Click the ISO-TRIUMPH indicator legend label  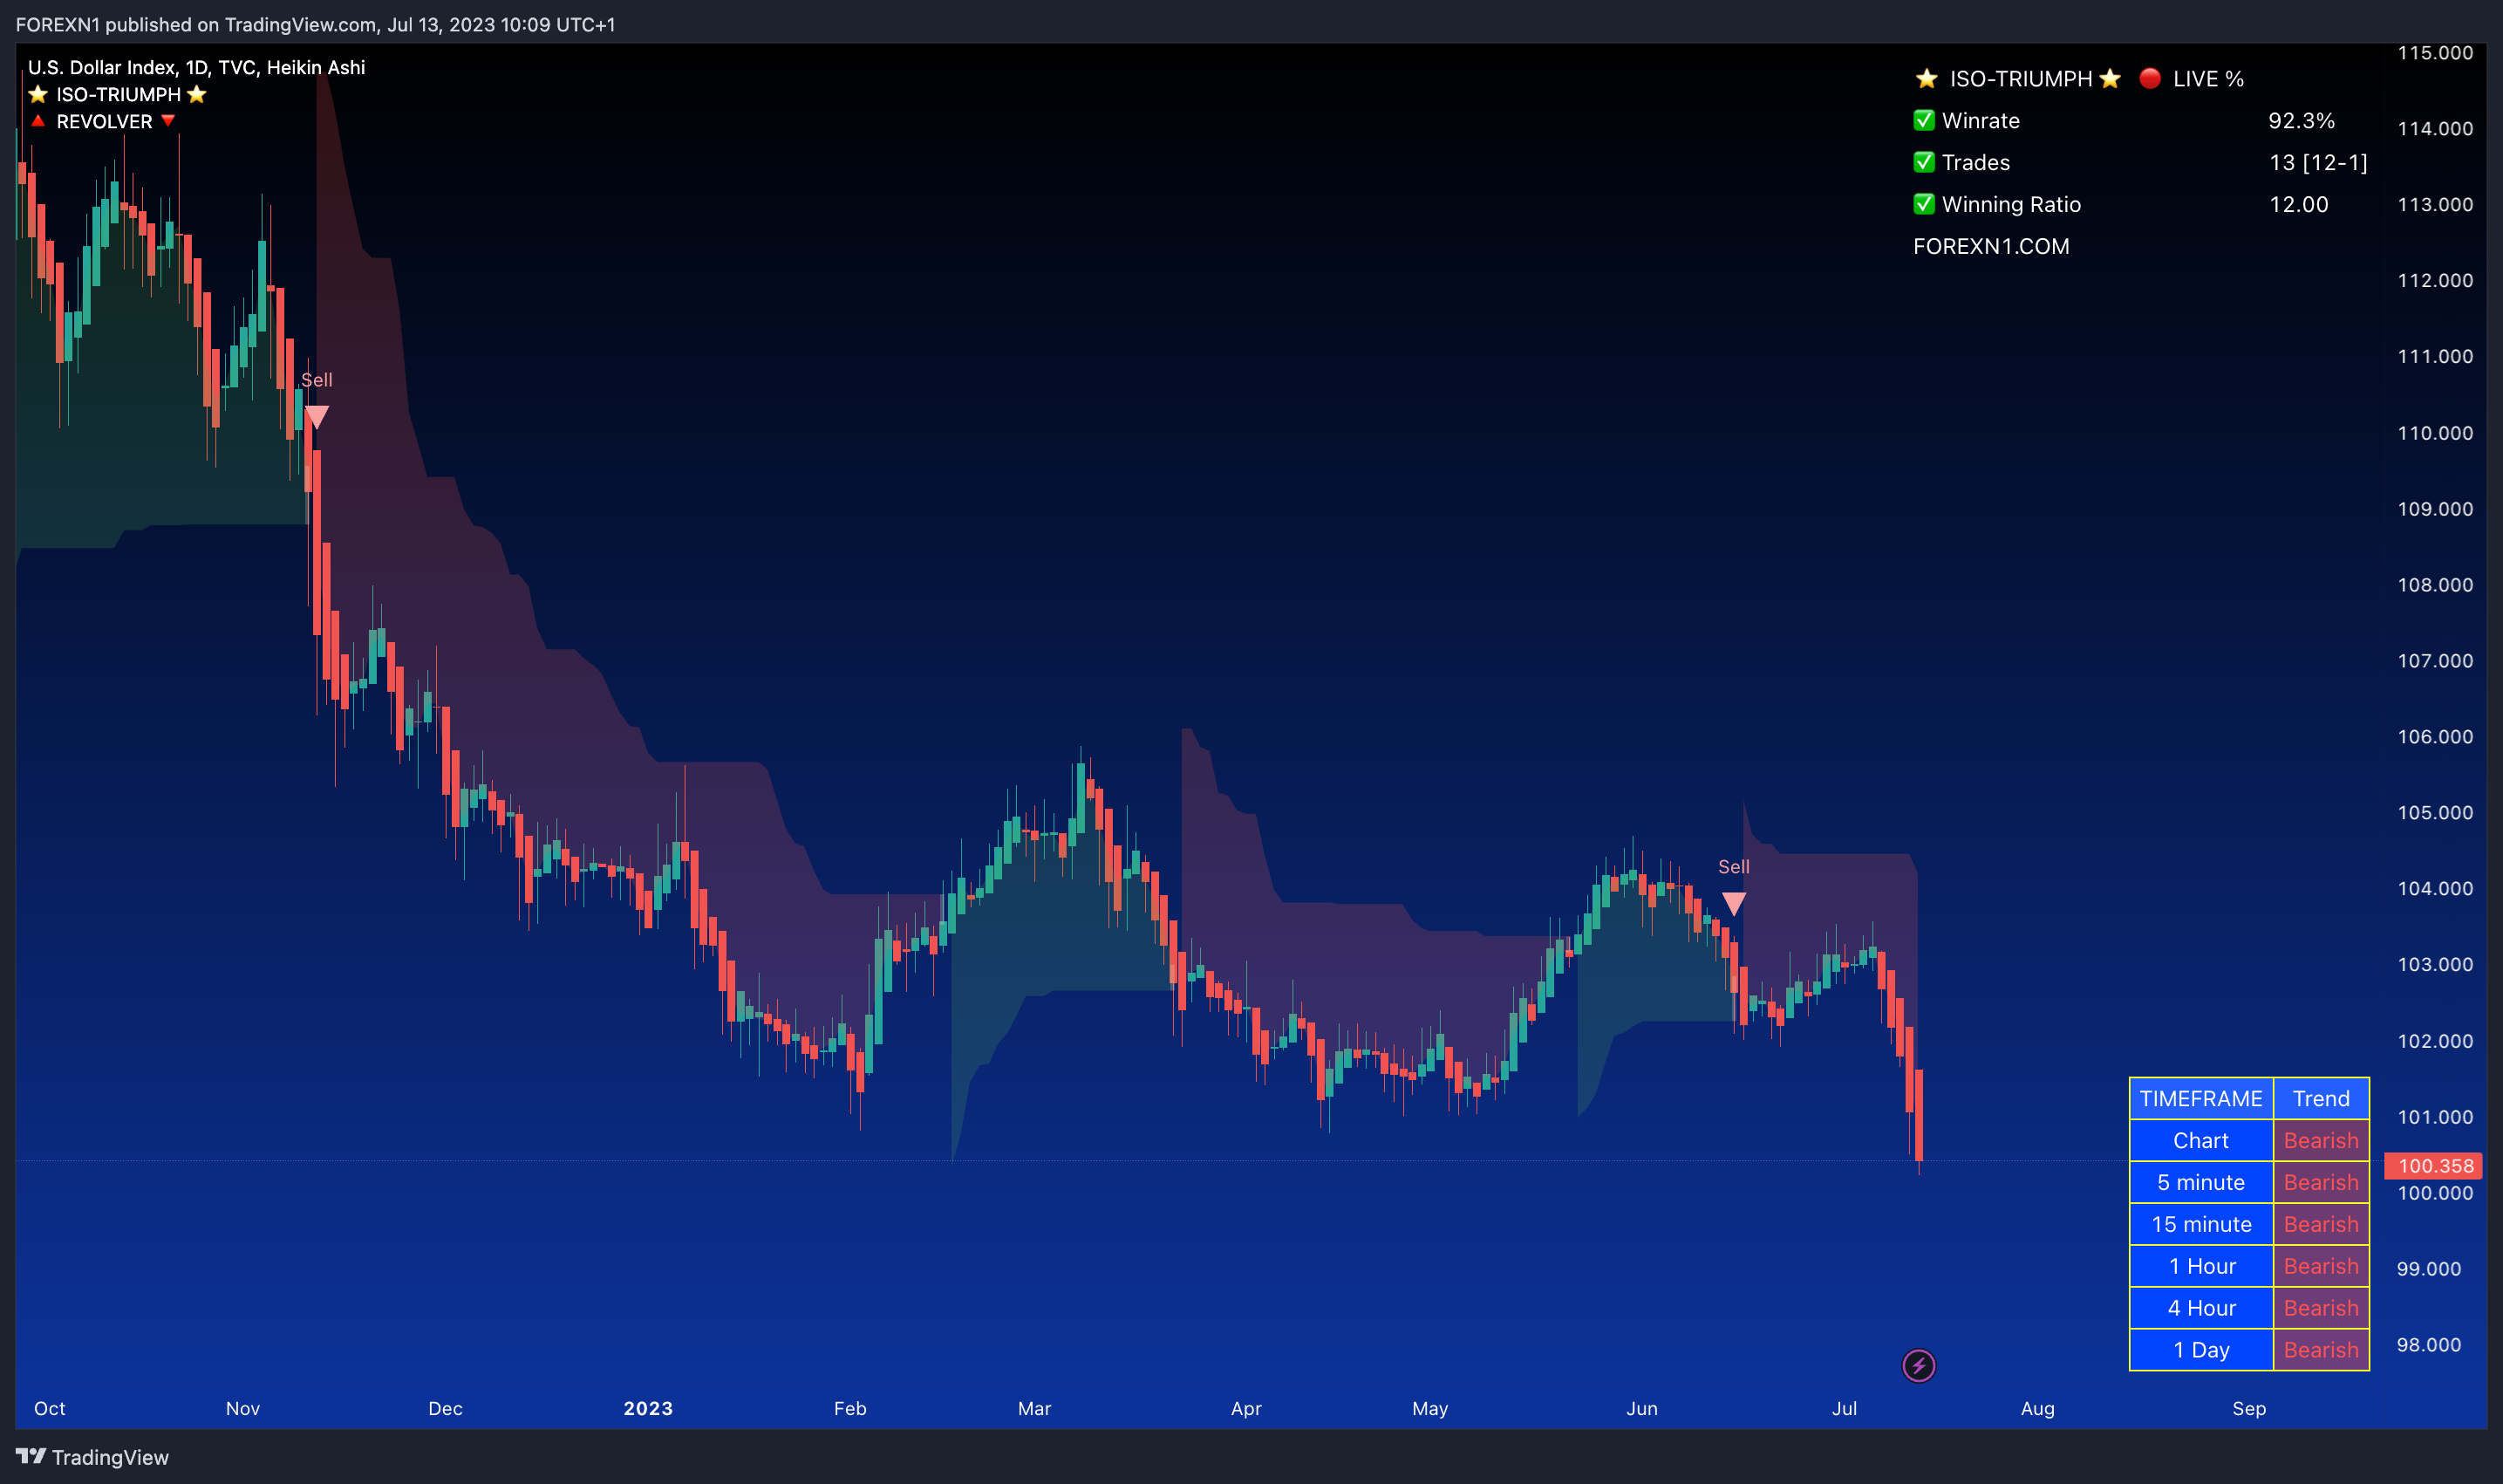(118, 94)
